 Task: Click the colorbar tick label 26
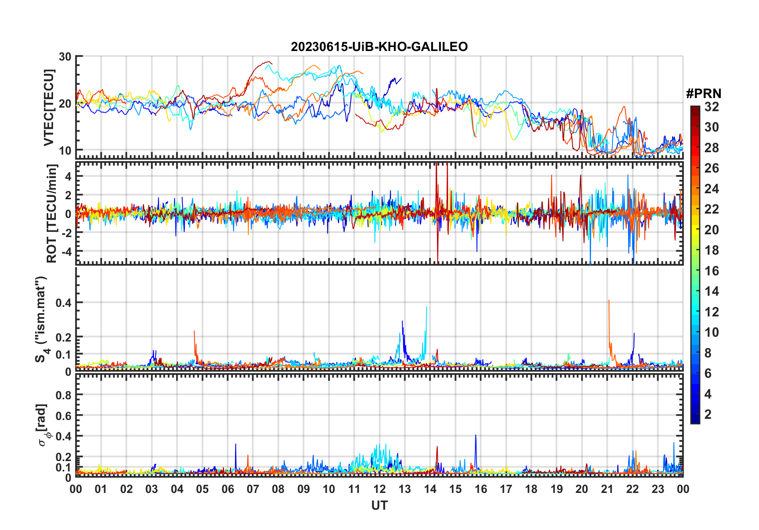pos(712,168)
